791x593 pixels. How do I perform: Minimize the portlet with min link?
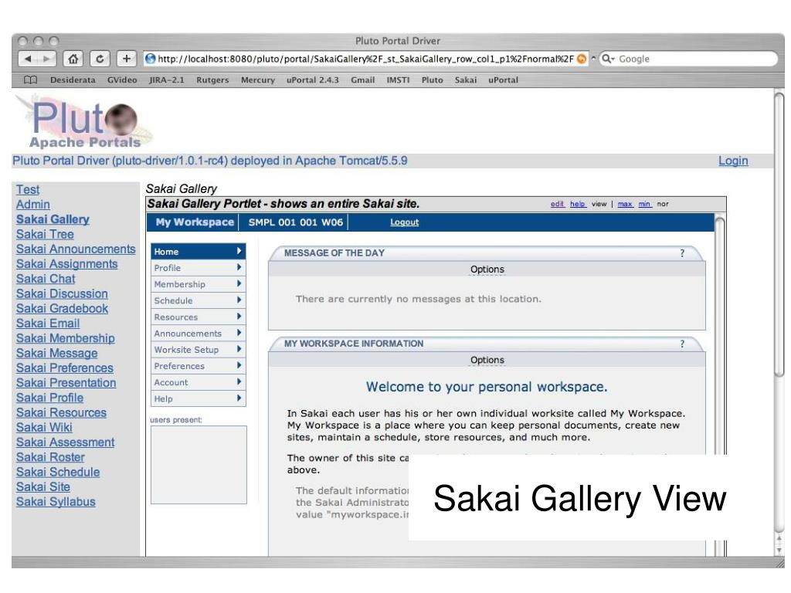(645, 204)
